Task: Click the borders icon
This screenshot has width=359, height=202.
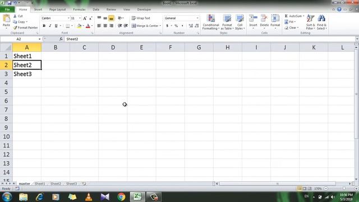Action: [67, 26]
